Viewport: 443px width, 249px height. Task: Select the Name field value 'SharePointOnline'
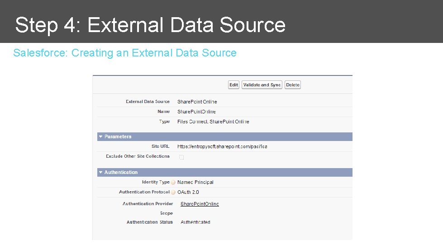[x=196, y=112]
